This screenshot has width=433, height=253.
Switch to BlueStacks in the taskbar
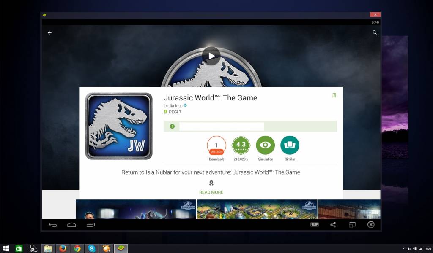click(121, 249)
